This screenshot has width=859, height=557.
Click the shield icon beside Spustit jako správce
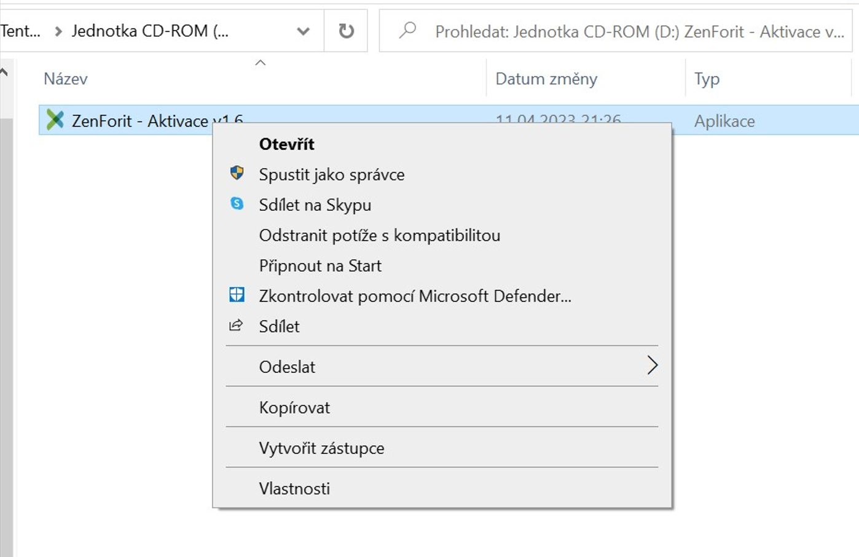237,173
